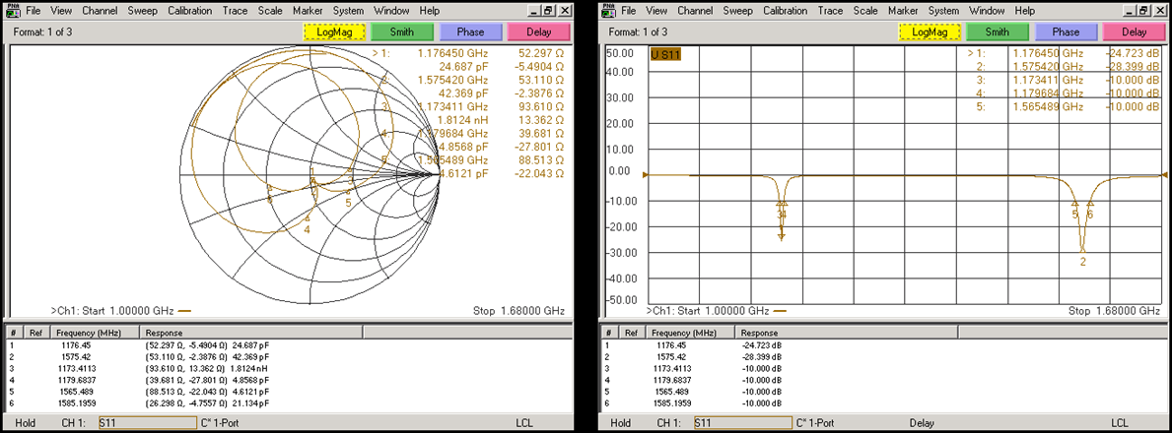Image resolution: width=1172 pixels, height=433 pixels.
Task: Open the Sweep menu in left window
Action: 143,11
